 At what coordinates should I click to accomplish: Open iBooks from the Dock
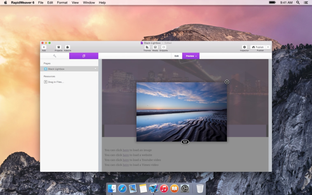tap(174, 188)
